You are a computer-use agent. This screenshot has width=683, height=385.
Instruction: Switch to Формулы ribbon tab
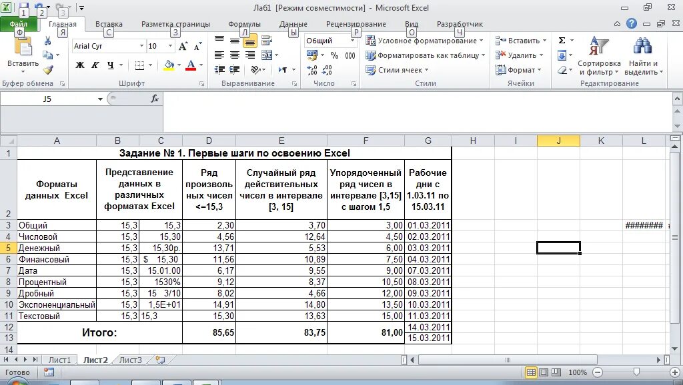pos(244,24)
